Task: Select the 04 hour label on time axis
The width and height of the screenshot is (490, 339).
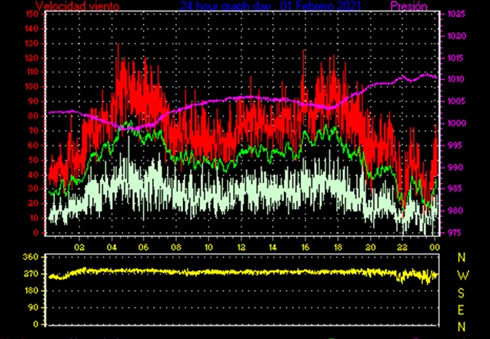Action: 112,248
